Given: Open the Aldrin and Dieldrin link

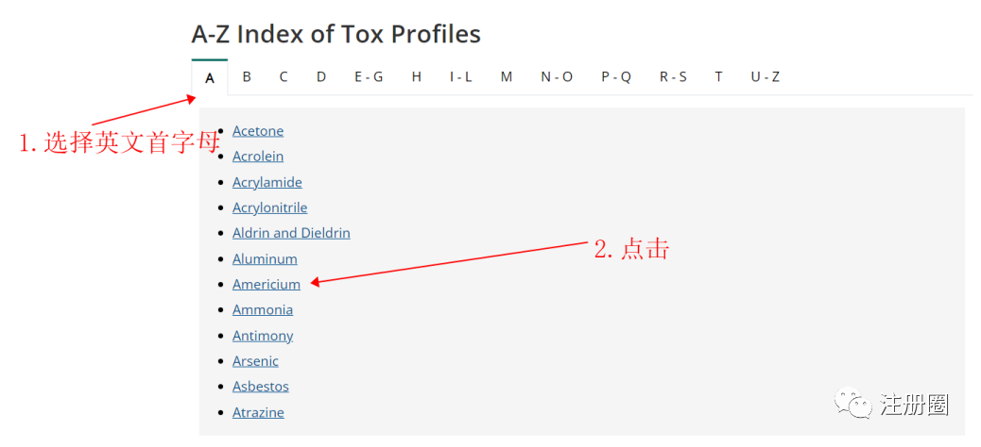Looking at the screenshot, I should [x=291, y=234].
